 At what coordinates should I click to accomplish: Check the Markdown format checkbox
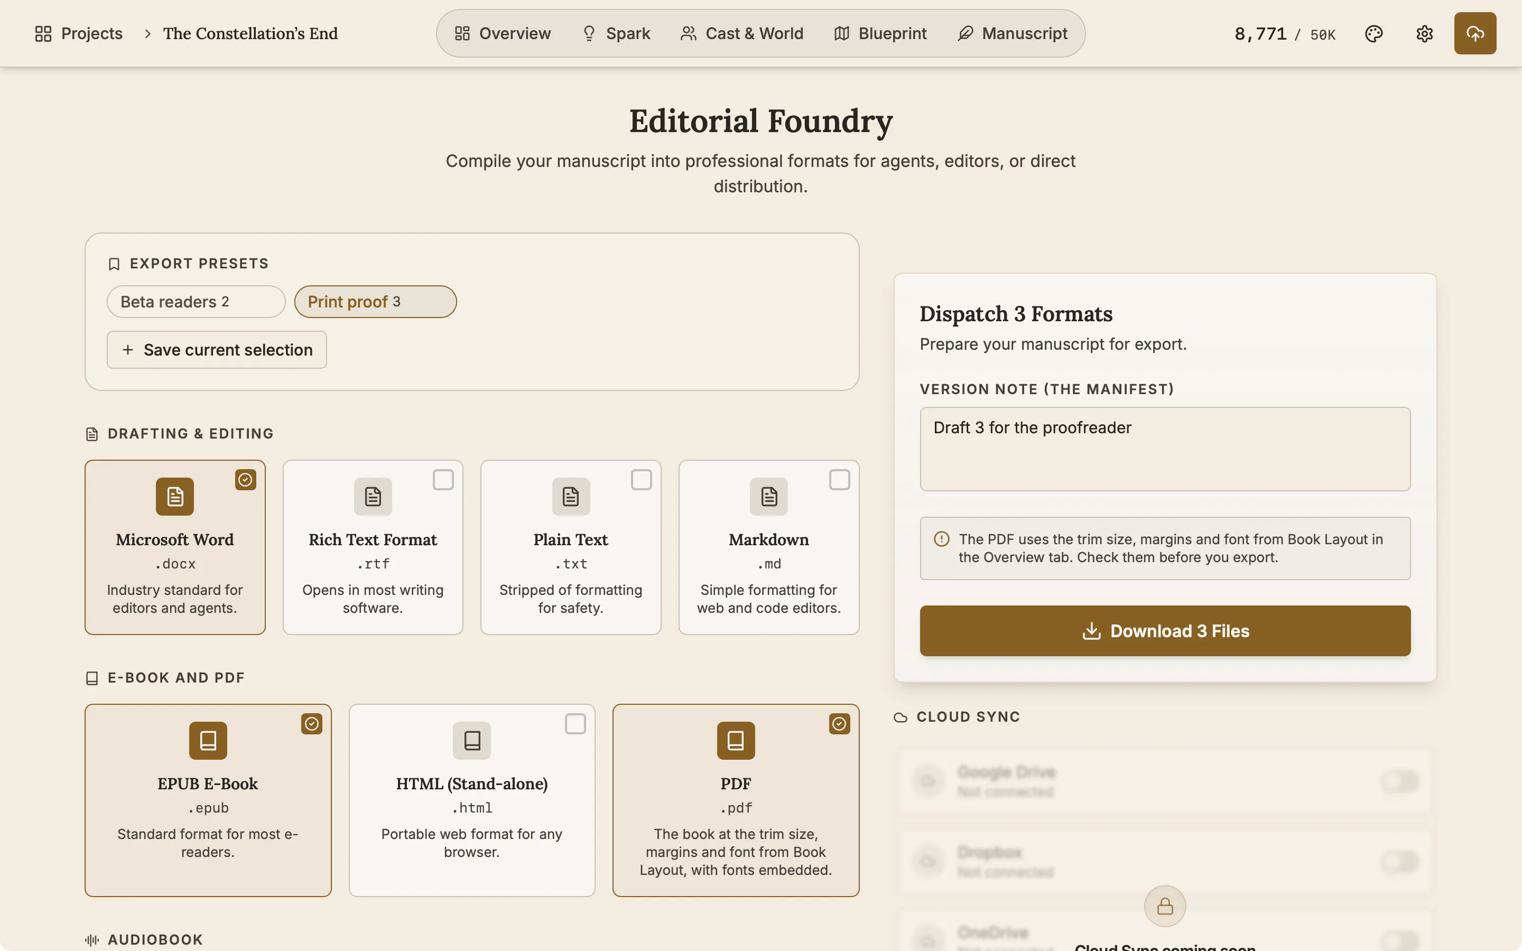click(x=839, y=480)
